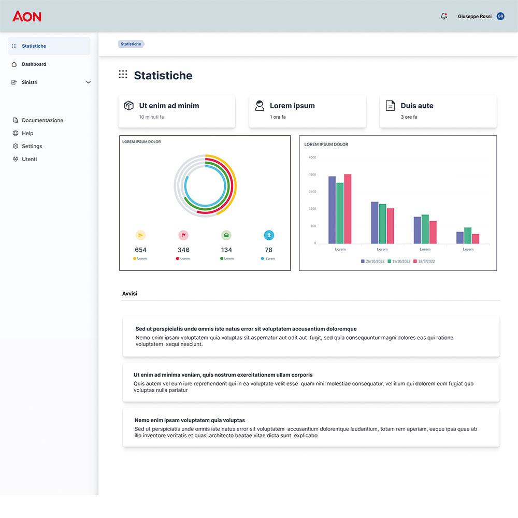Click the document icon beside Duis aute
The height and width of the screenshot is (518, 518).
[x=391, y=106]
